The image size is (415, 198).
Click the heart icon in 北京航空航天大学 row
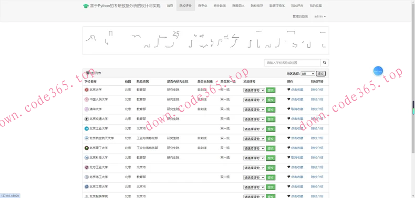pyautogui.click(x=289, y=138)
